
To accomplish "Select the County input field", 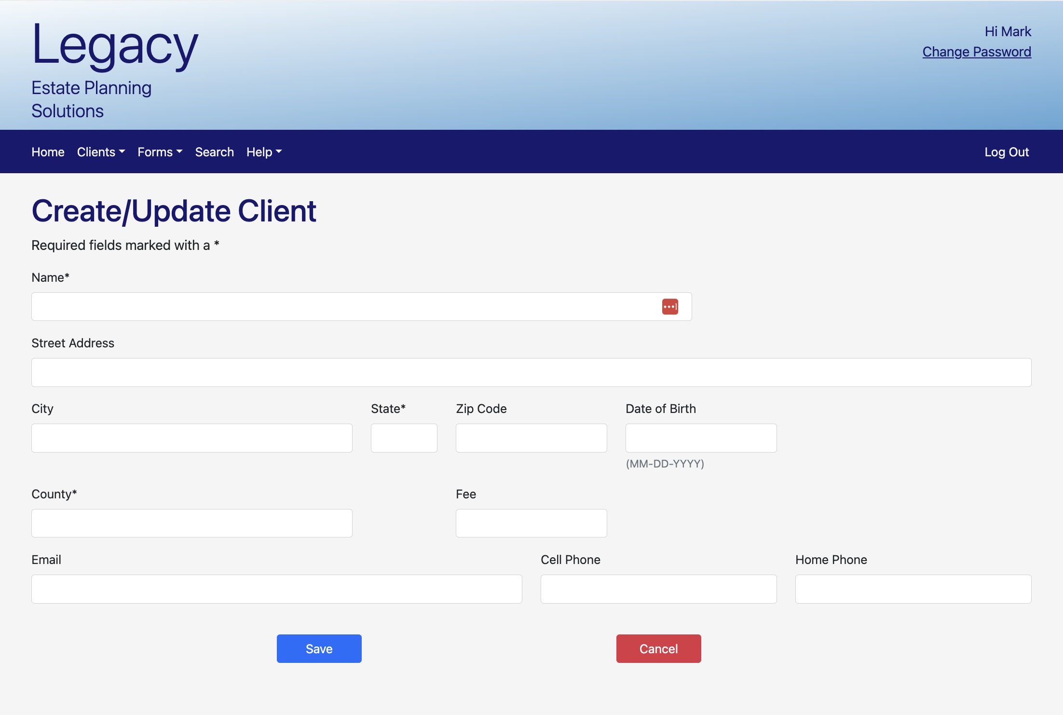I will click(x=191, y=523).
